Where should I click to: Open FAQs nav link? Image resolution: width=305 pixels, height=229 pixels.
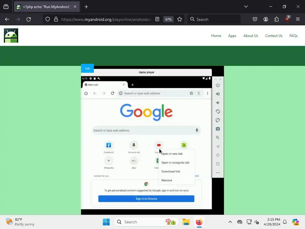(293, 36)
